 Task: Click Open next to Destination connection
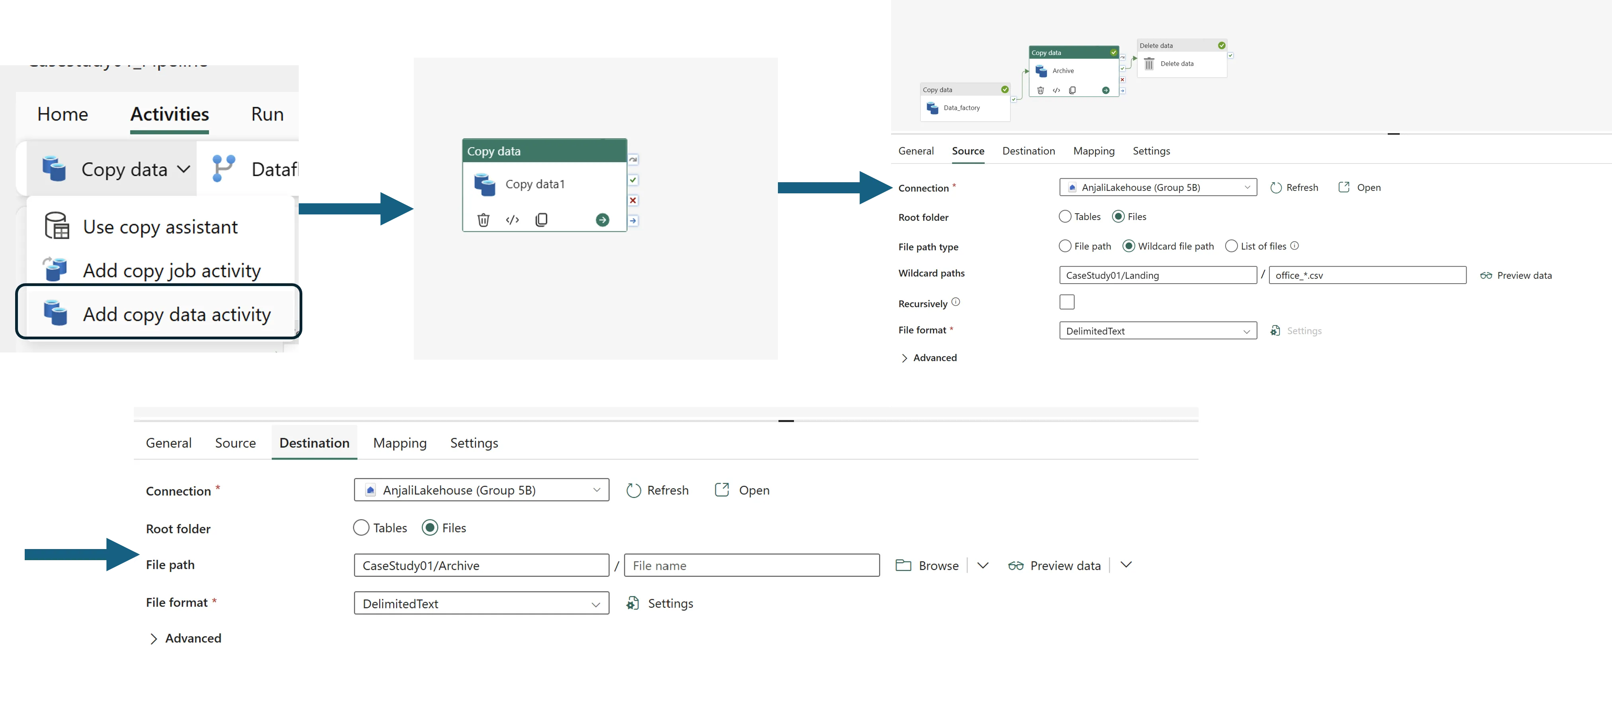(742, 490)
